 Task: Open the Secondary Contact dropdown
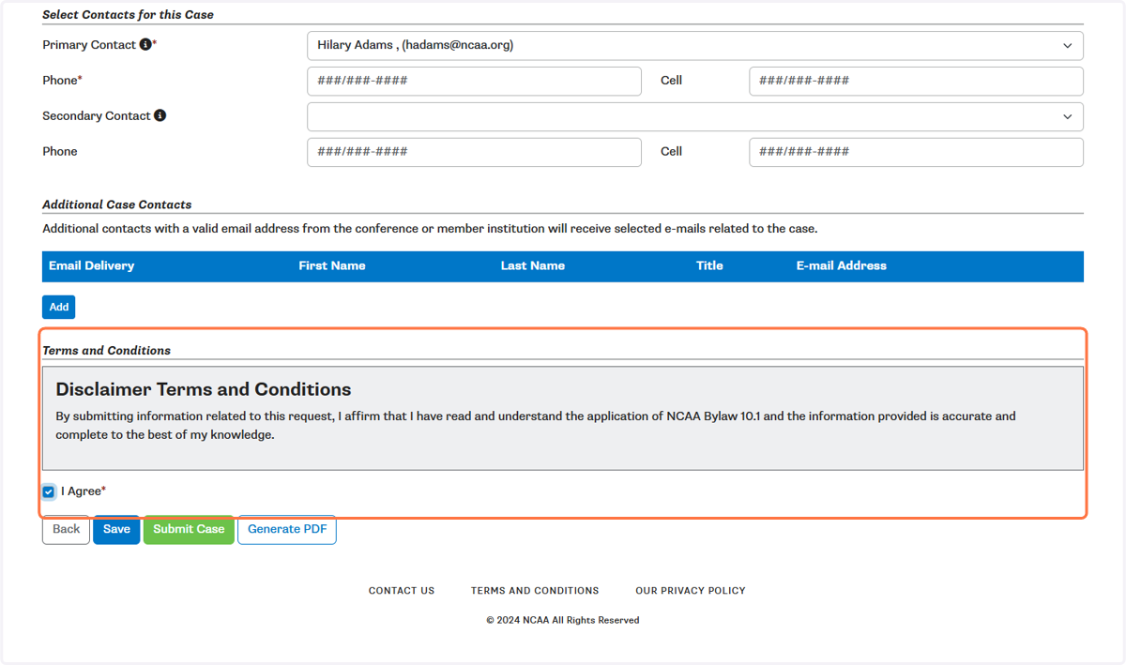(x=694, y=116)
